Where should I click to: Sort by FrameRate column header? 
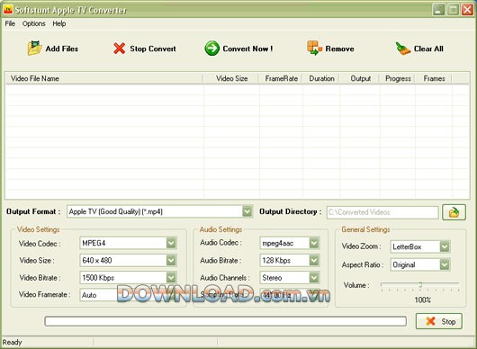[x=281, y=78]
